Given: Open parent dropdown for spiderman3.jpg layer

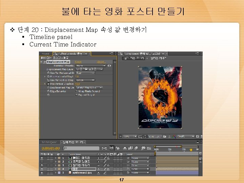Looking at the screenshot, I should [x=140, y=173].
